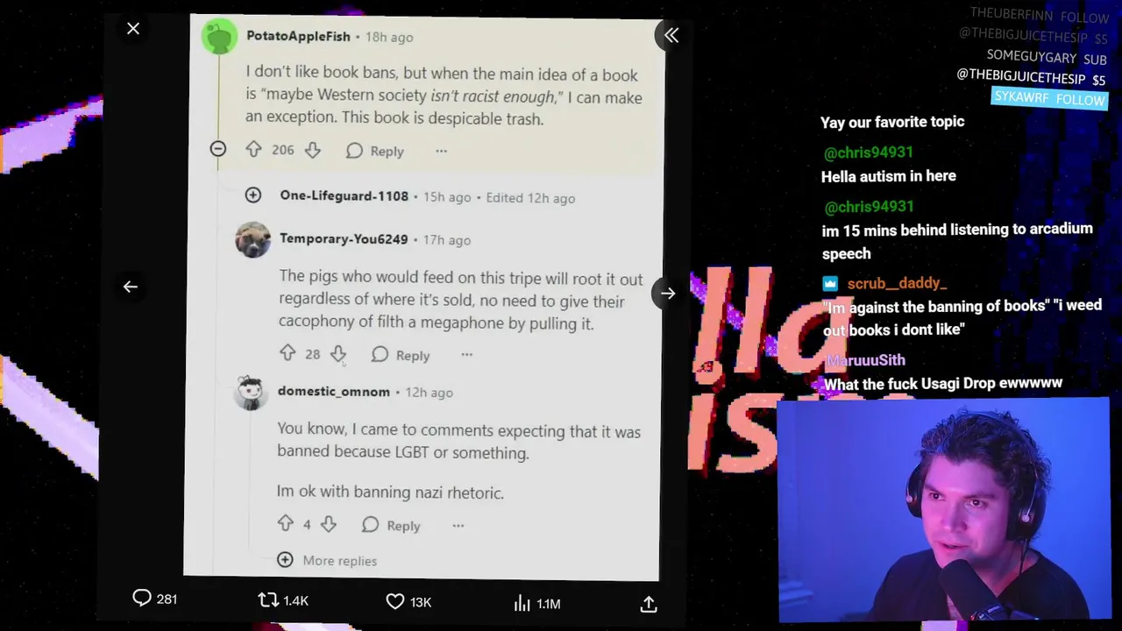The height and width of the screenshot is (631, 1122).
Task: Reply to PotatoAppleFish's comment
Action: (x=375, y=151)
